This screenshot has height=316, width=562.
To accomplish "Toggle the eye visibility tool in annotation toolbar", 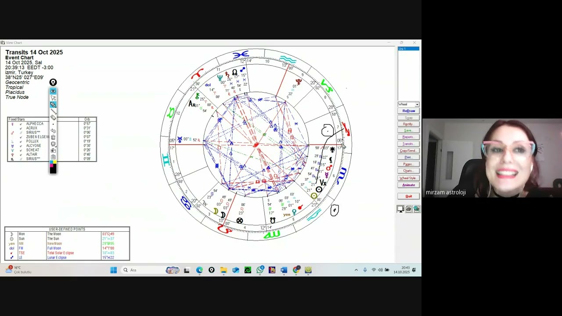I will (53, 91).
